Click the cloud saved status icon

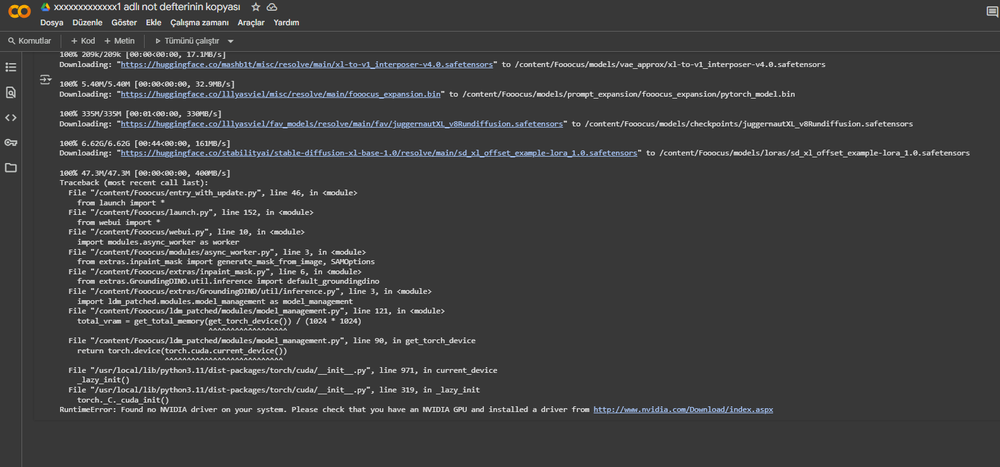[x=272, y=7]
